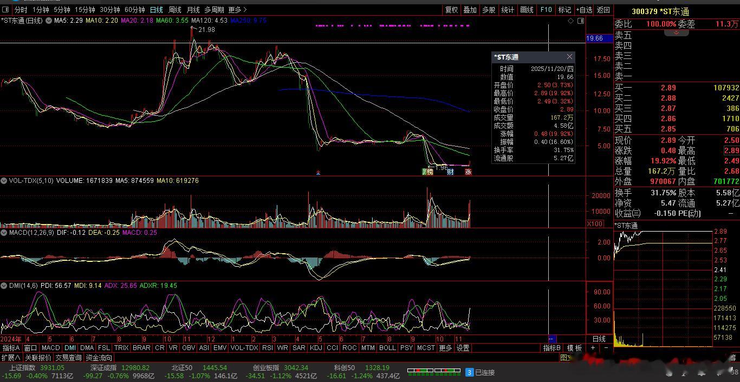The width and height of the screenshot is (740, 382).
Task: Click the 叠加 overlay button
Action: (470, 10)
